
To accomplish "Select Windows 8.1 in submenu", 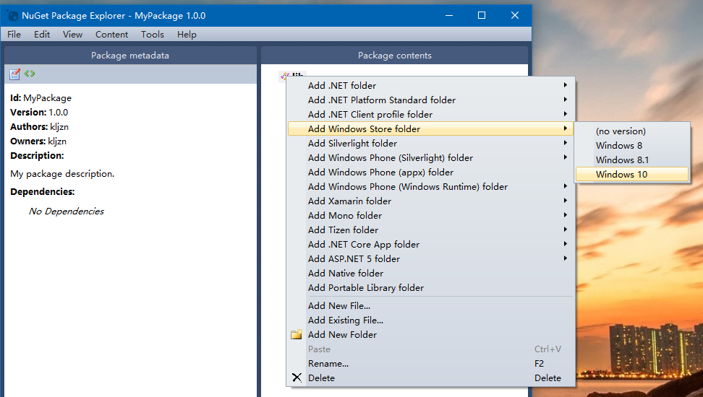I will pyautogui.click(x=631, y=160).
